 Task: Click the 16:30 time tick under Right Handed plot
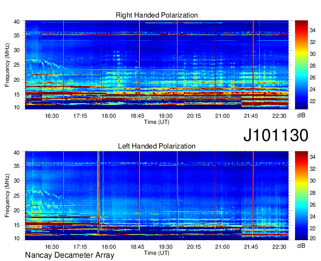pos(52,116)
